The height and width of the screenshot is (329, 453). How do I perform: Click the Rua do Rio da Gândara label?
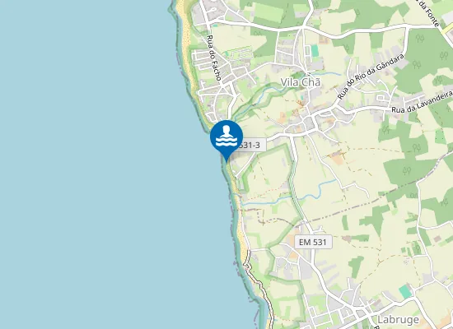pos(371,76)
